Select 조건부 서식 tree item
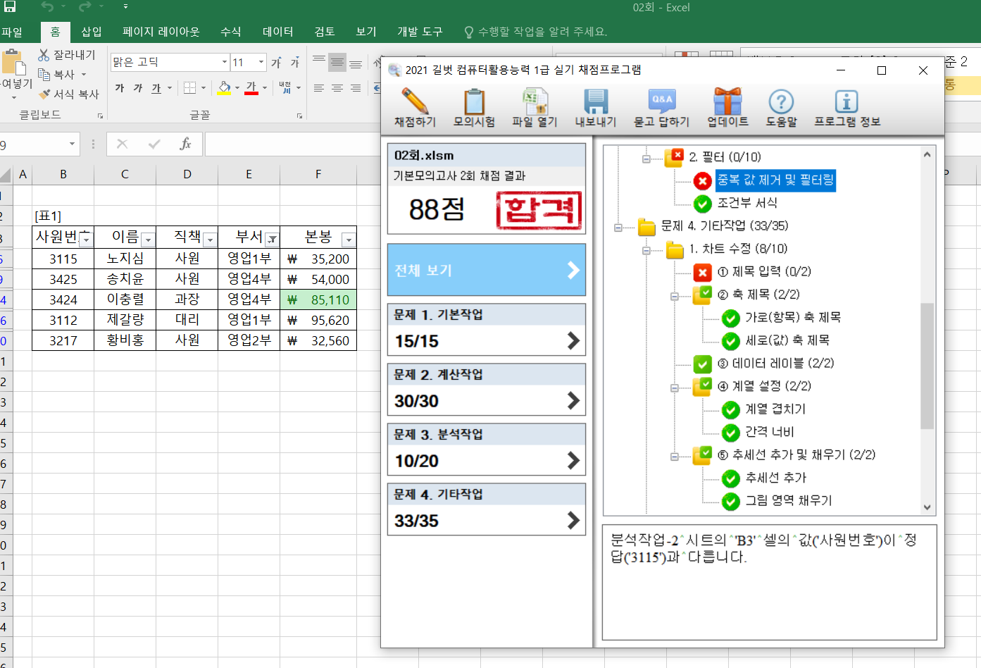 (746, 203)
